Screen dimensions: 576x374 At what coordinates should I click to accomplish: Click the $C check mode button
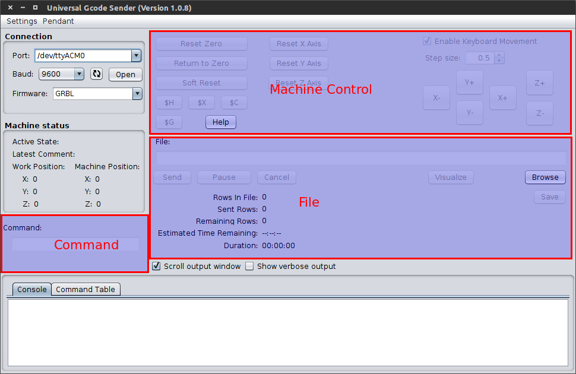click(234, 103)
